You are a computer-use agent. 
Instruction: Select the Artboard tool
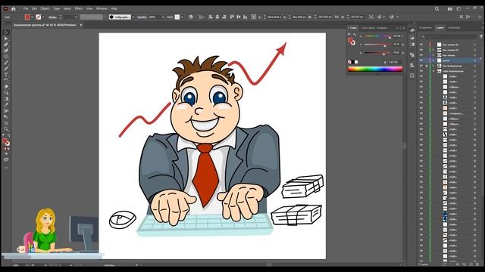coord(6,123)
